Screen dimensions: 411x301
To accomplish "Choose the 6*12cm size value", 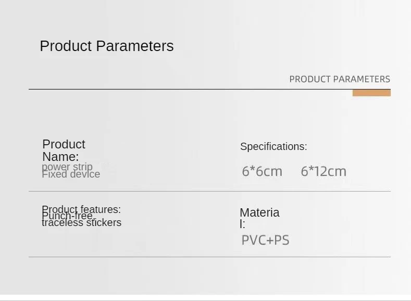I will point(323,171).
